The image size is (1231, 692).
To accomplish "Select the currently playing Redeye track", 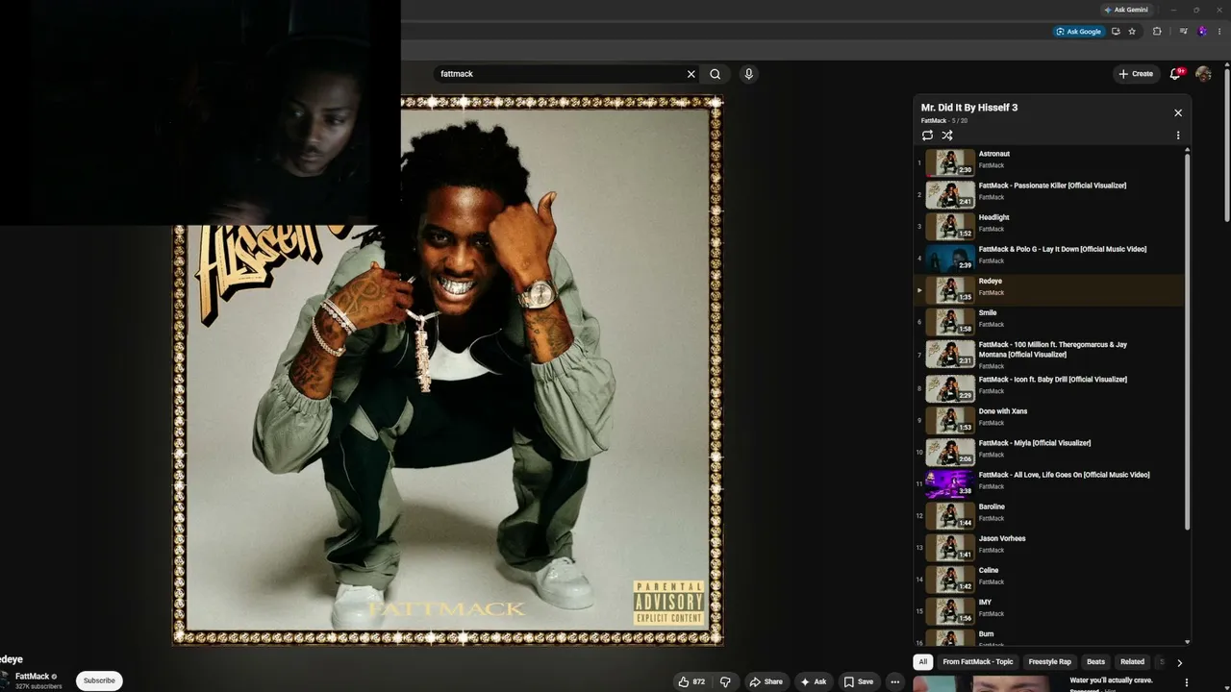I will [1049, 290].
